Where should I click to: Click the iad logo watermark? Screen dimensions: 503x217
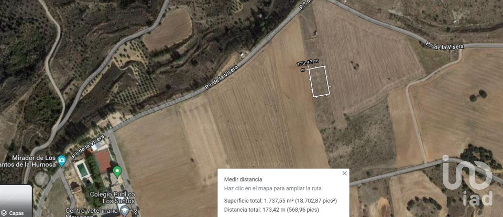pos(467,180)
